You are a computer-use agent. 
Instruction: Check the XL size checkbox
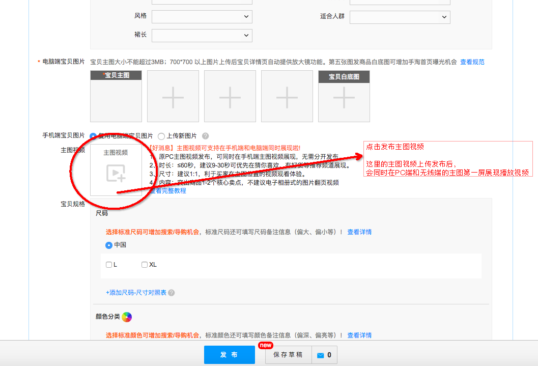click(x=144, y=264)
